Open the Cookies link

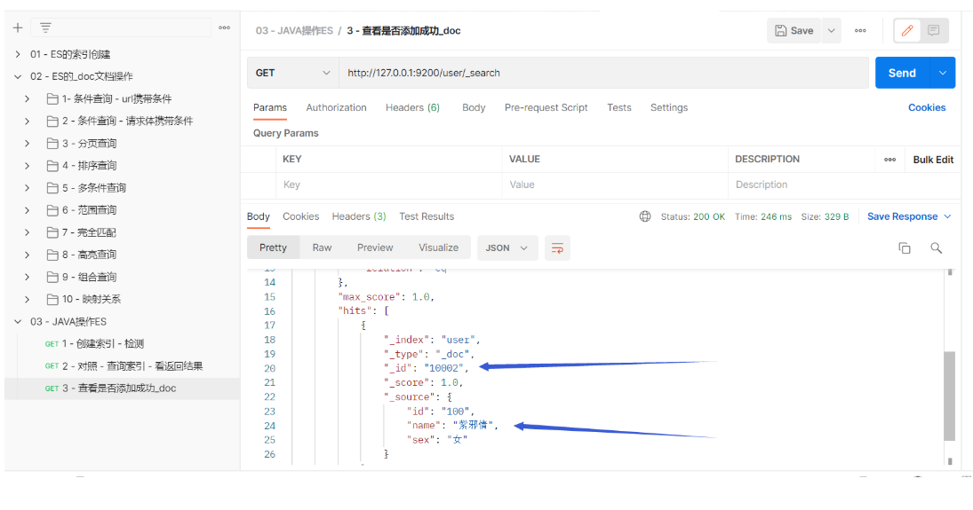pos(927,108)
